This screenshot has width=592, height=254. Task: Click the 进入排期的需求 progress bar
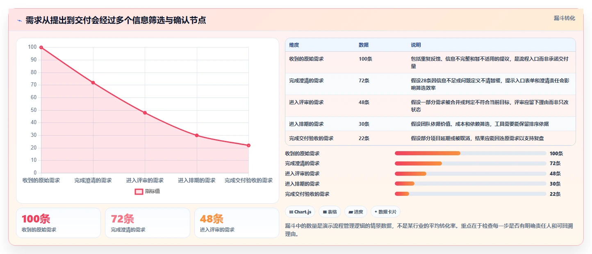point(470,184)
